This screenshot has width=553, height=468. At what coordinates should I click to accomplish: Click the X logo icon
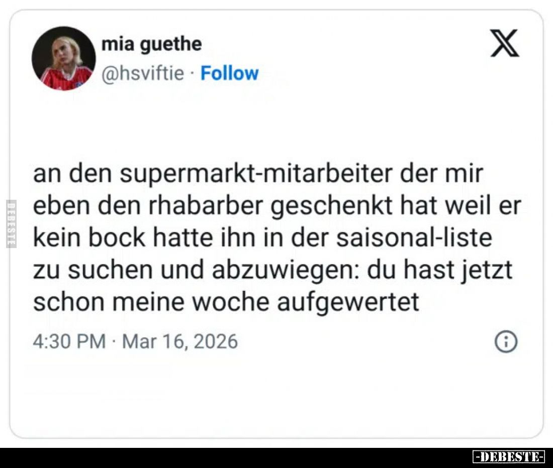[505, 43]
